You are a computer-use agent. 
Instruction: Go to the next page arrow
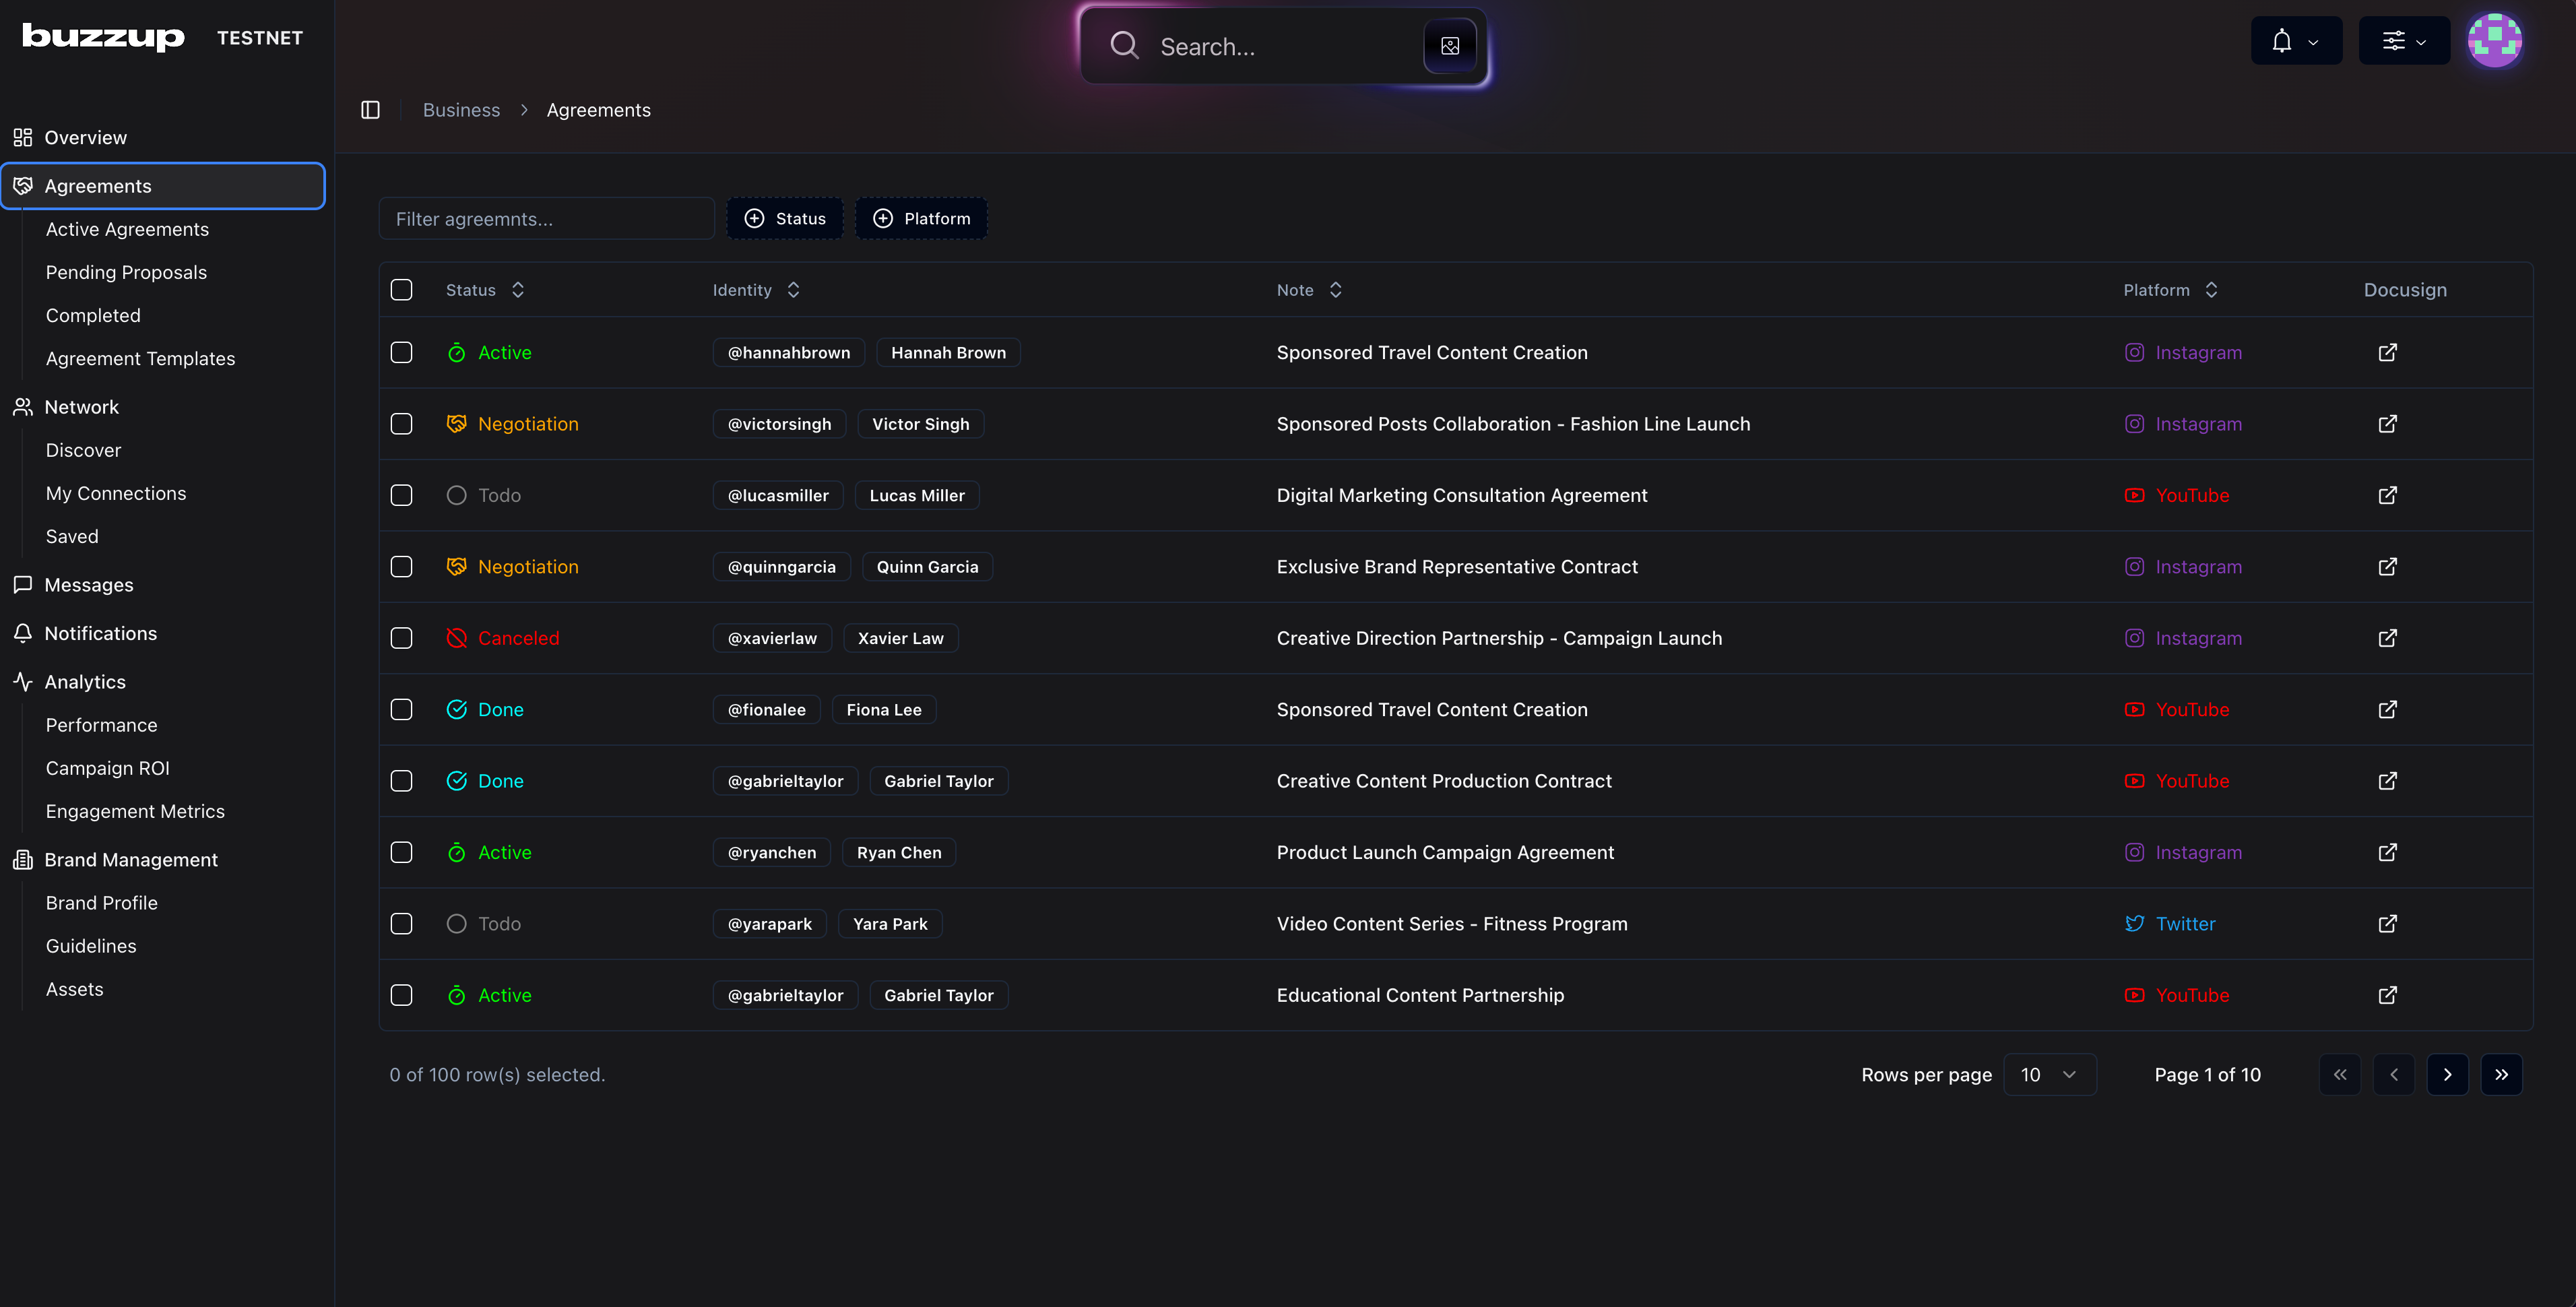(x=2447, y=1074)
